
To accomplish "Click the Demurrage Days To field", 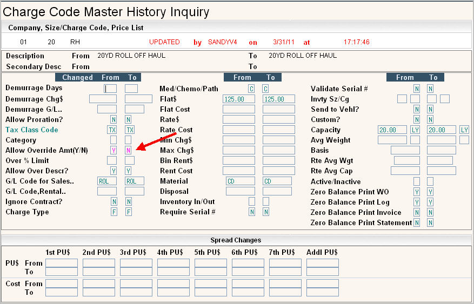I will (x=131, y=89).
